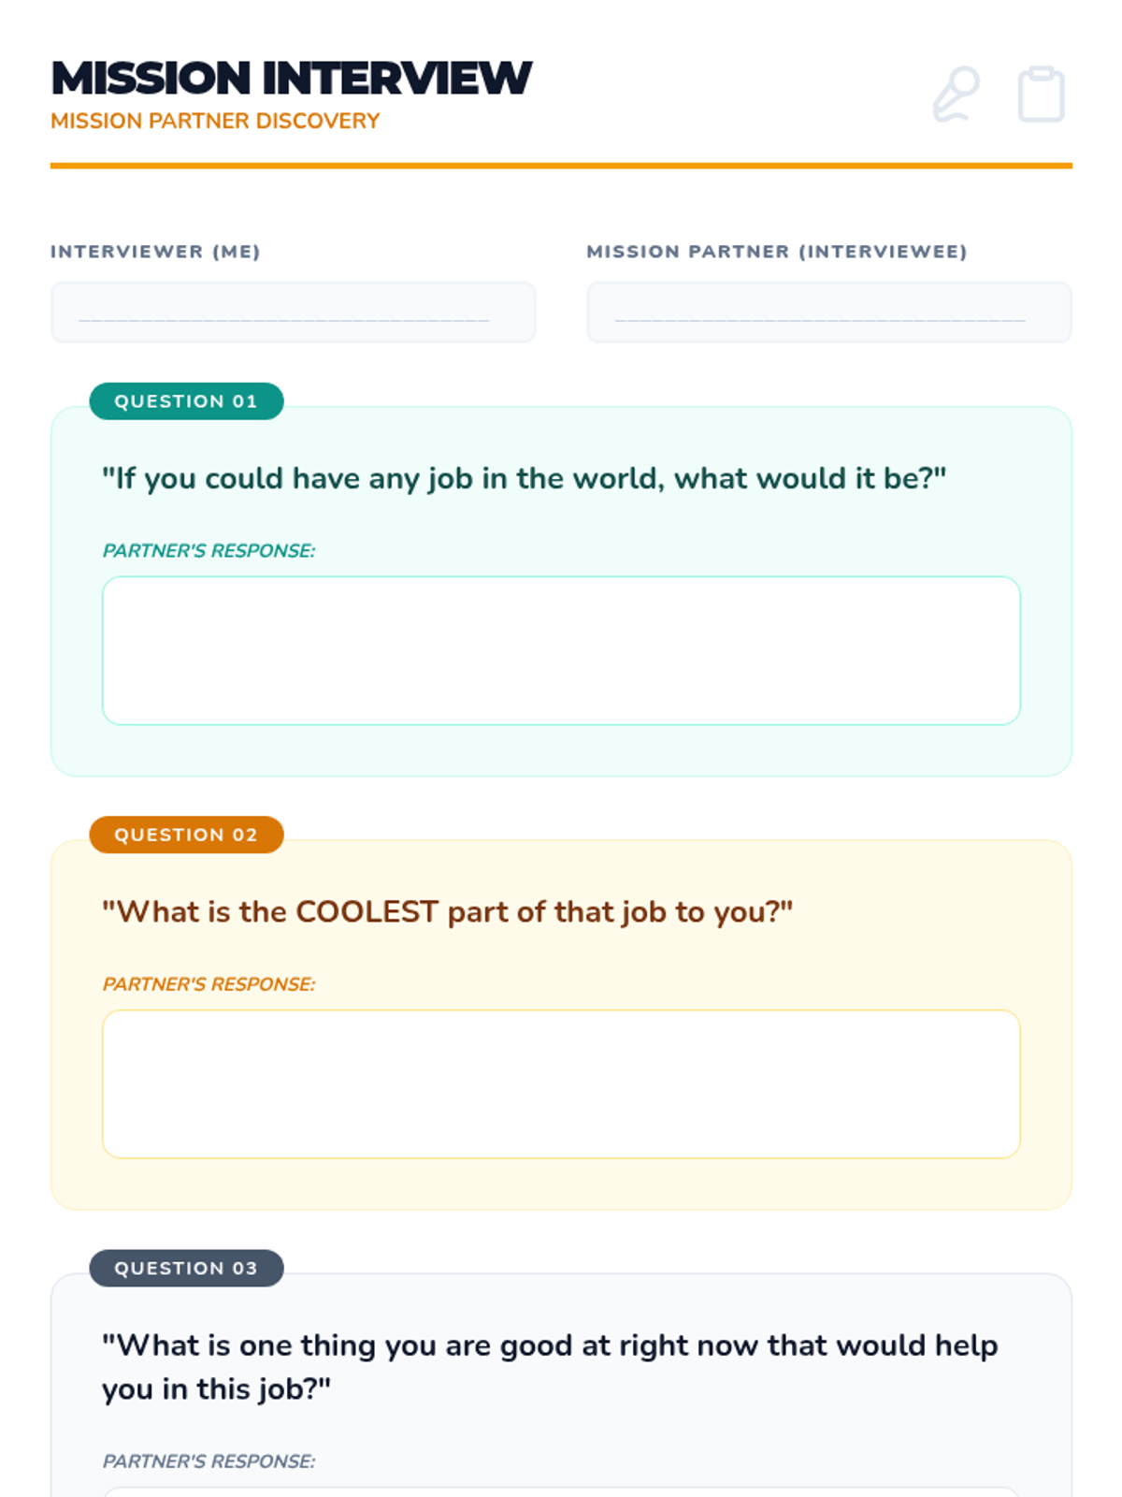Click the Question 01 response box
The height and width of the screenshot is (1497, 1122).
click(x=561, y=650)
